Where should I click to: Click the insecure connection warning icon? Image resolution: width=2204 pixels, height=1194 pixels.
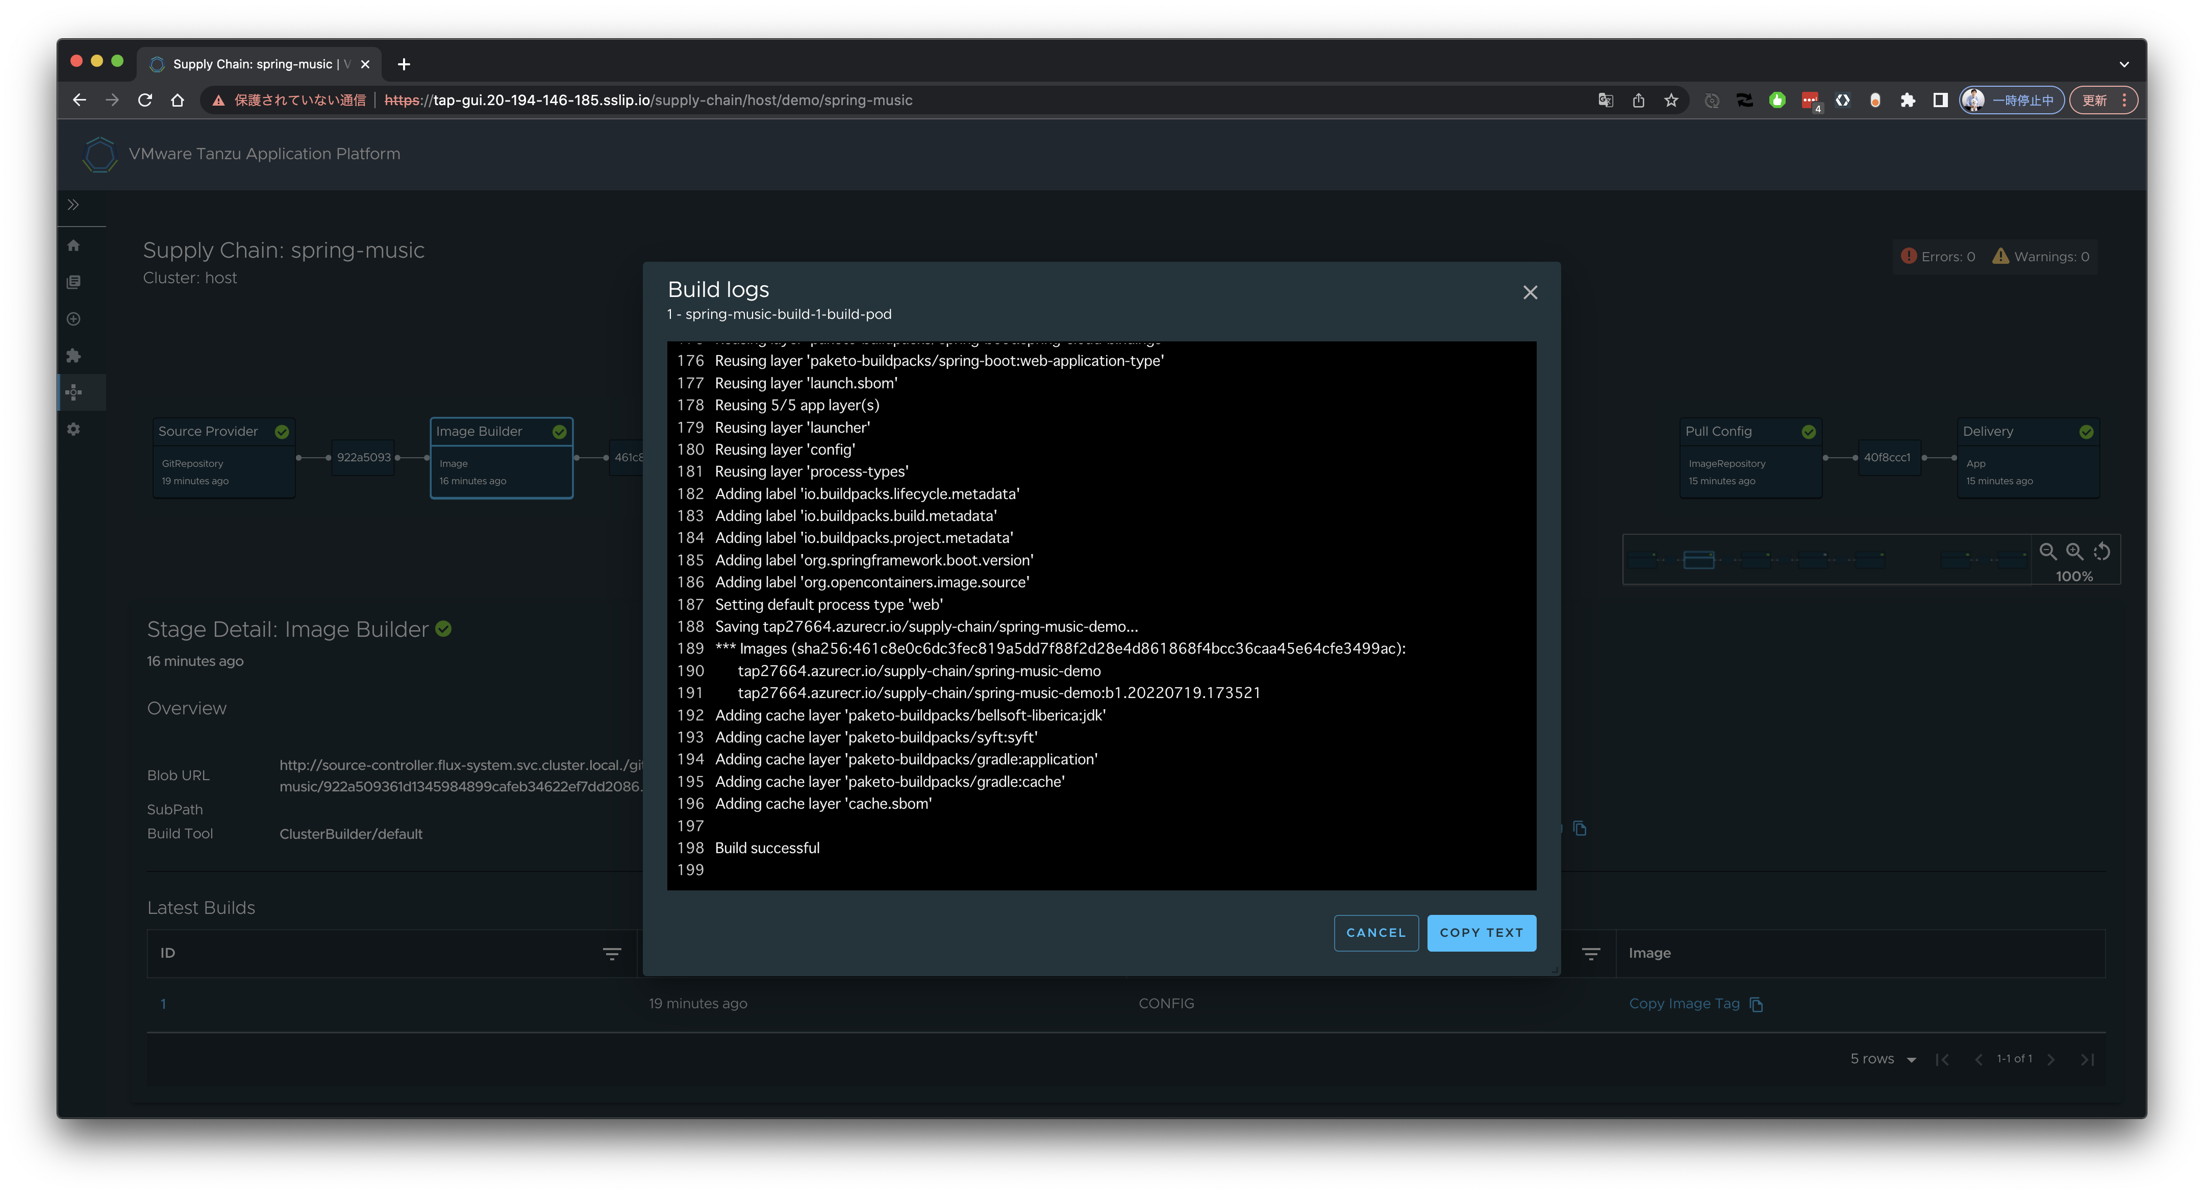(x=219, y=100)
